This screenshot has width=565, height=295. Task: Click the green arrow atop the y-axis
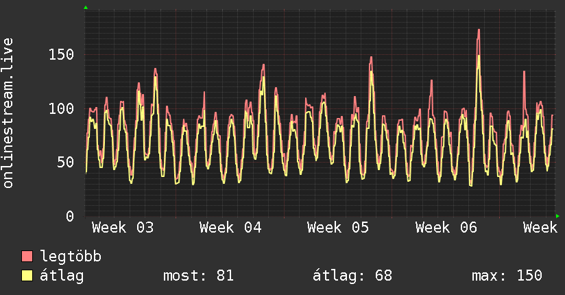click(86, 8)
